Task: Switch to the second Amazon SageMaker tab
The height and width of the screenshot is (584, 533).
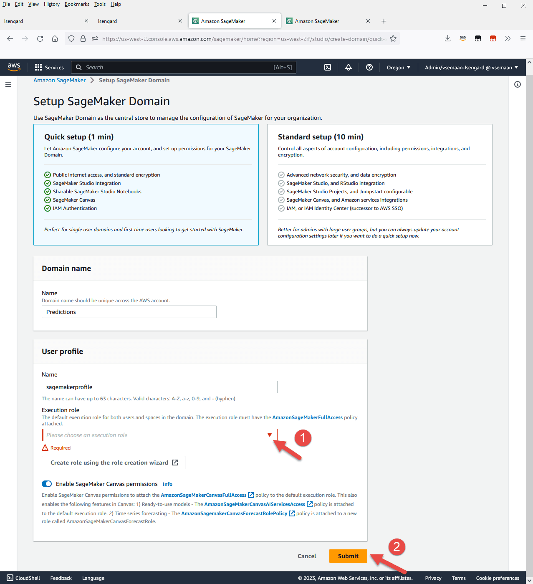Action: point(328,21)
